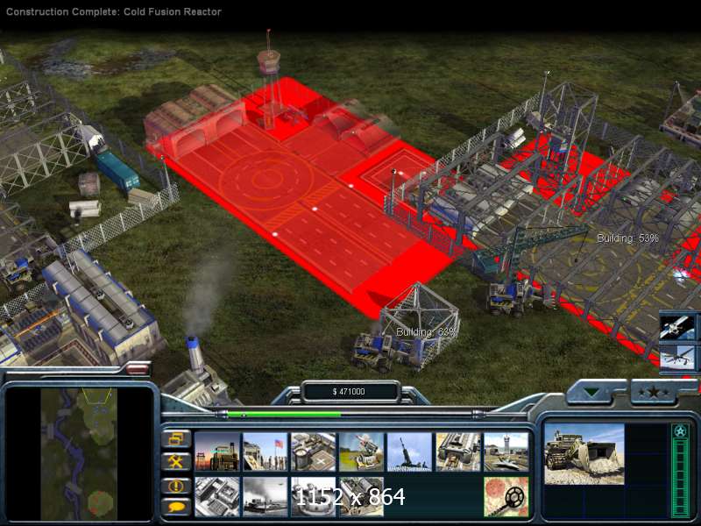
Task: Open the Generals powers star button
Action: click(x=654, y=393)
